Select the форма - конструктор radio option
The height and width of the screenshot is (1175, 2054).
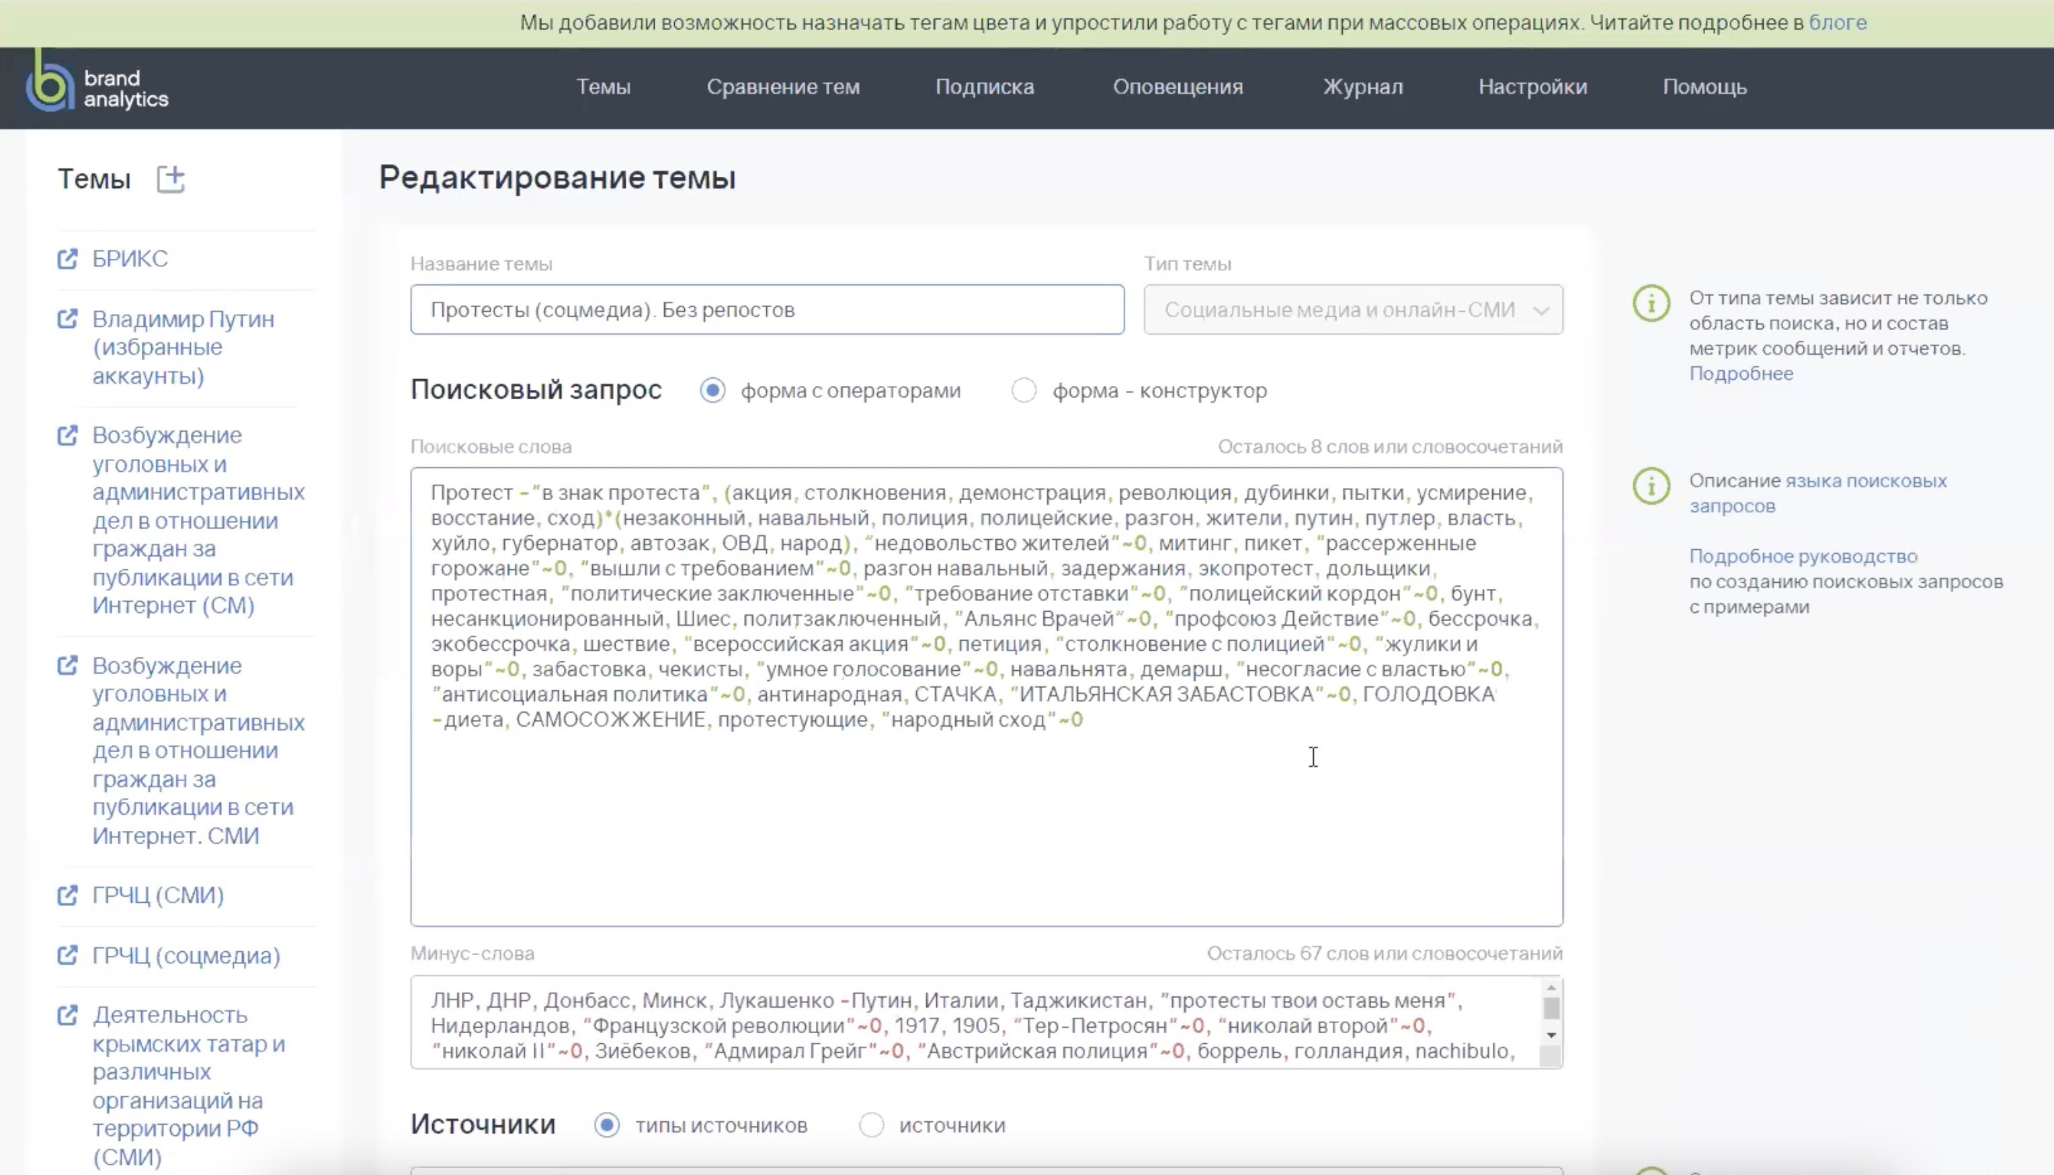point(1024,391)
